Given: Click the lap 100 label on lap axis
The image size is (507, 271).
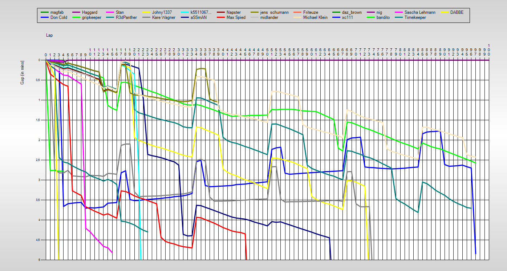Looking at the screenshot, I should (x=489, y=50).
